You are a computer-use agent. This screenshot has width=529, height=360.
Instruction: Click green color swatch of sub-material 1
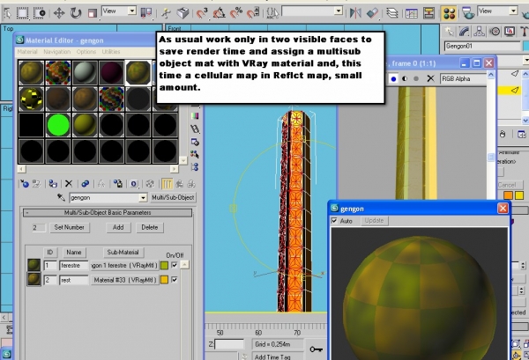click(164, 265)
